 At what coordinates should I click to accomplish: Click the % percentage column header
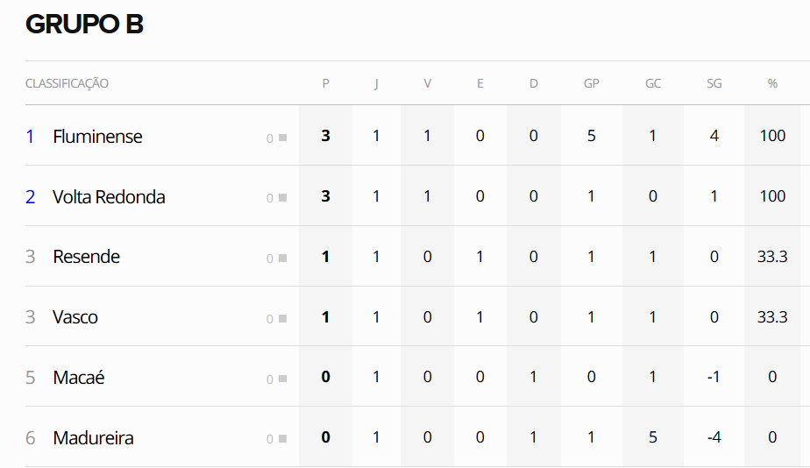pyautogui.click(x=772, y=84)
